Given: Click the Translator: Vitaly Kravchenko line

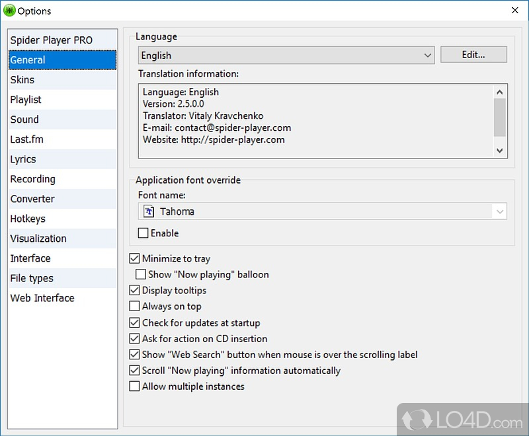Looking at the screenshot, I should click(x=203, y=116).
